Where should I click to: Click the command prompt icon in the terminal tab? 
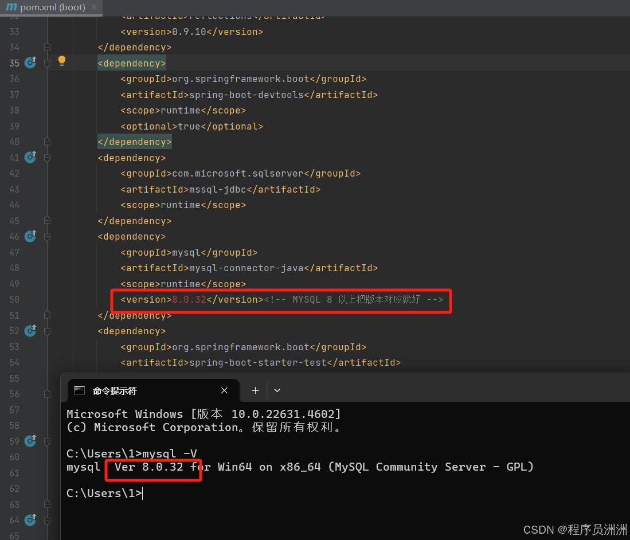pos(80,390)
